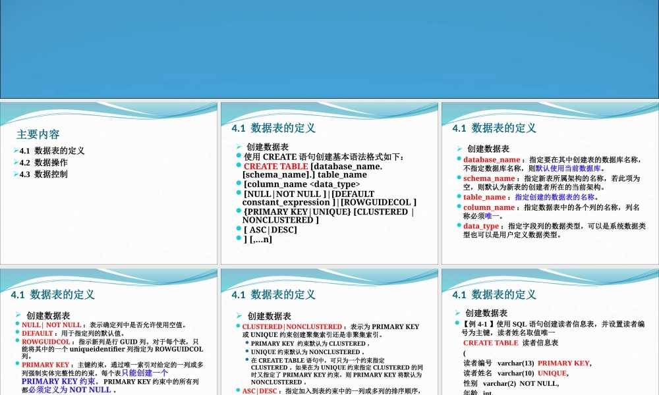The width and height of the screenshot is (659, 395).
Task: Click the 4.3 数据控制 contents entry
Action: pyautogui.click(x=43, y=174)
